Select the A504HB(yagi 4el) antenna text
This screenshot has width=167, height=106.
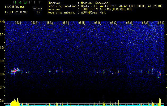94,12
